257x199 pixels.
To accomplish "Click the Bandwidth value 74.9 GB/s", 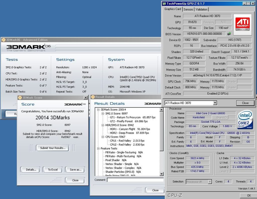I will (x=239, y=70).
